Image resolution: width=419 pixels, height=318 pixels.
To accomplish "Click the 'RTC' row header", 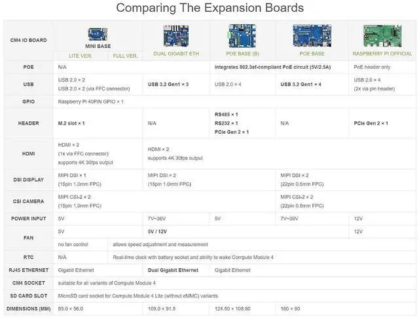I will point(28,257).
